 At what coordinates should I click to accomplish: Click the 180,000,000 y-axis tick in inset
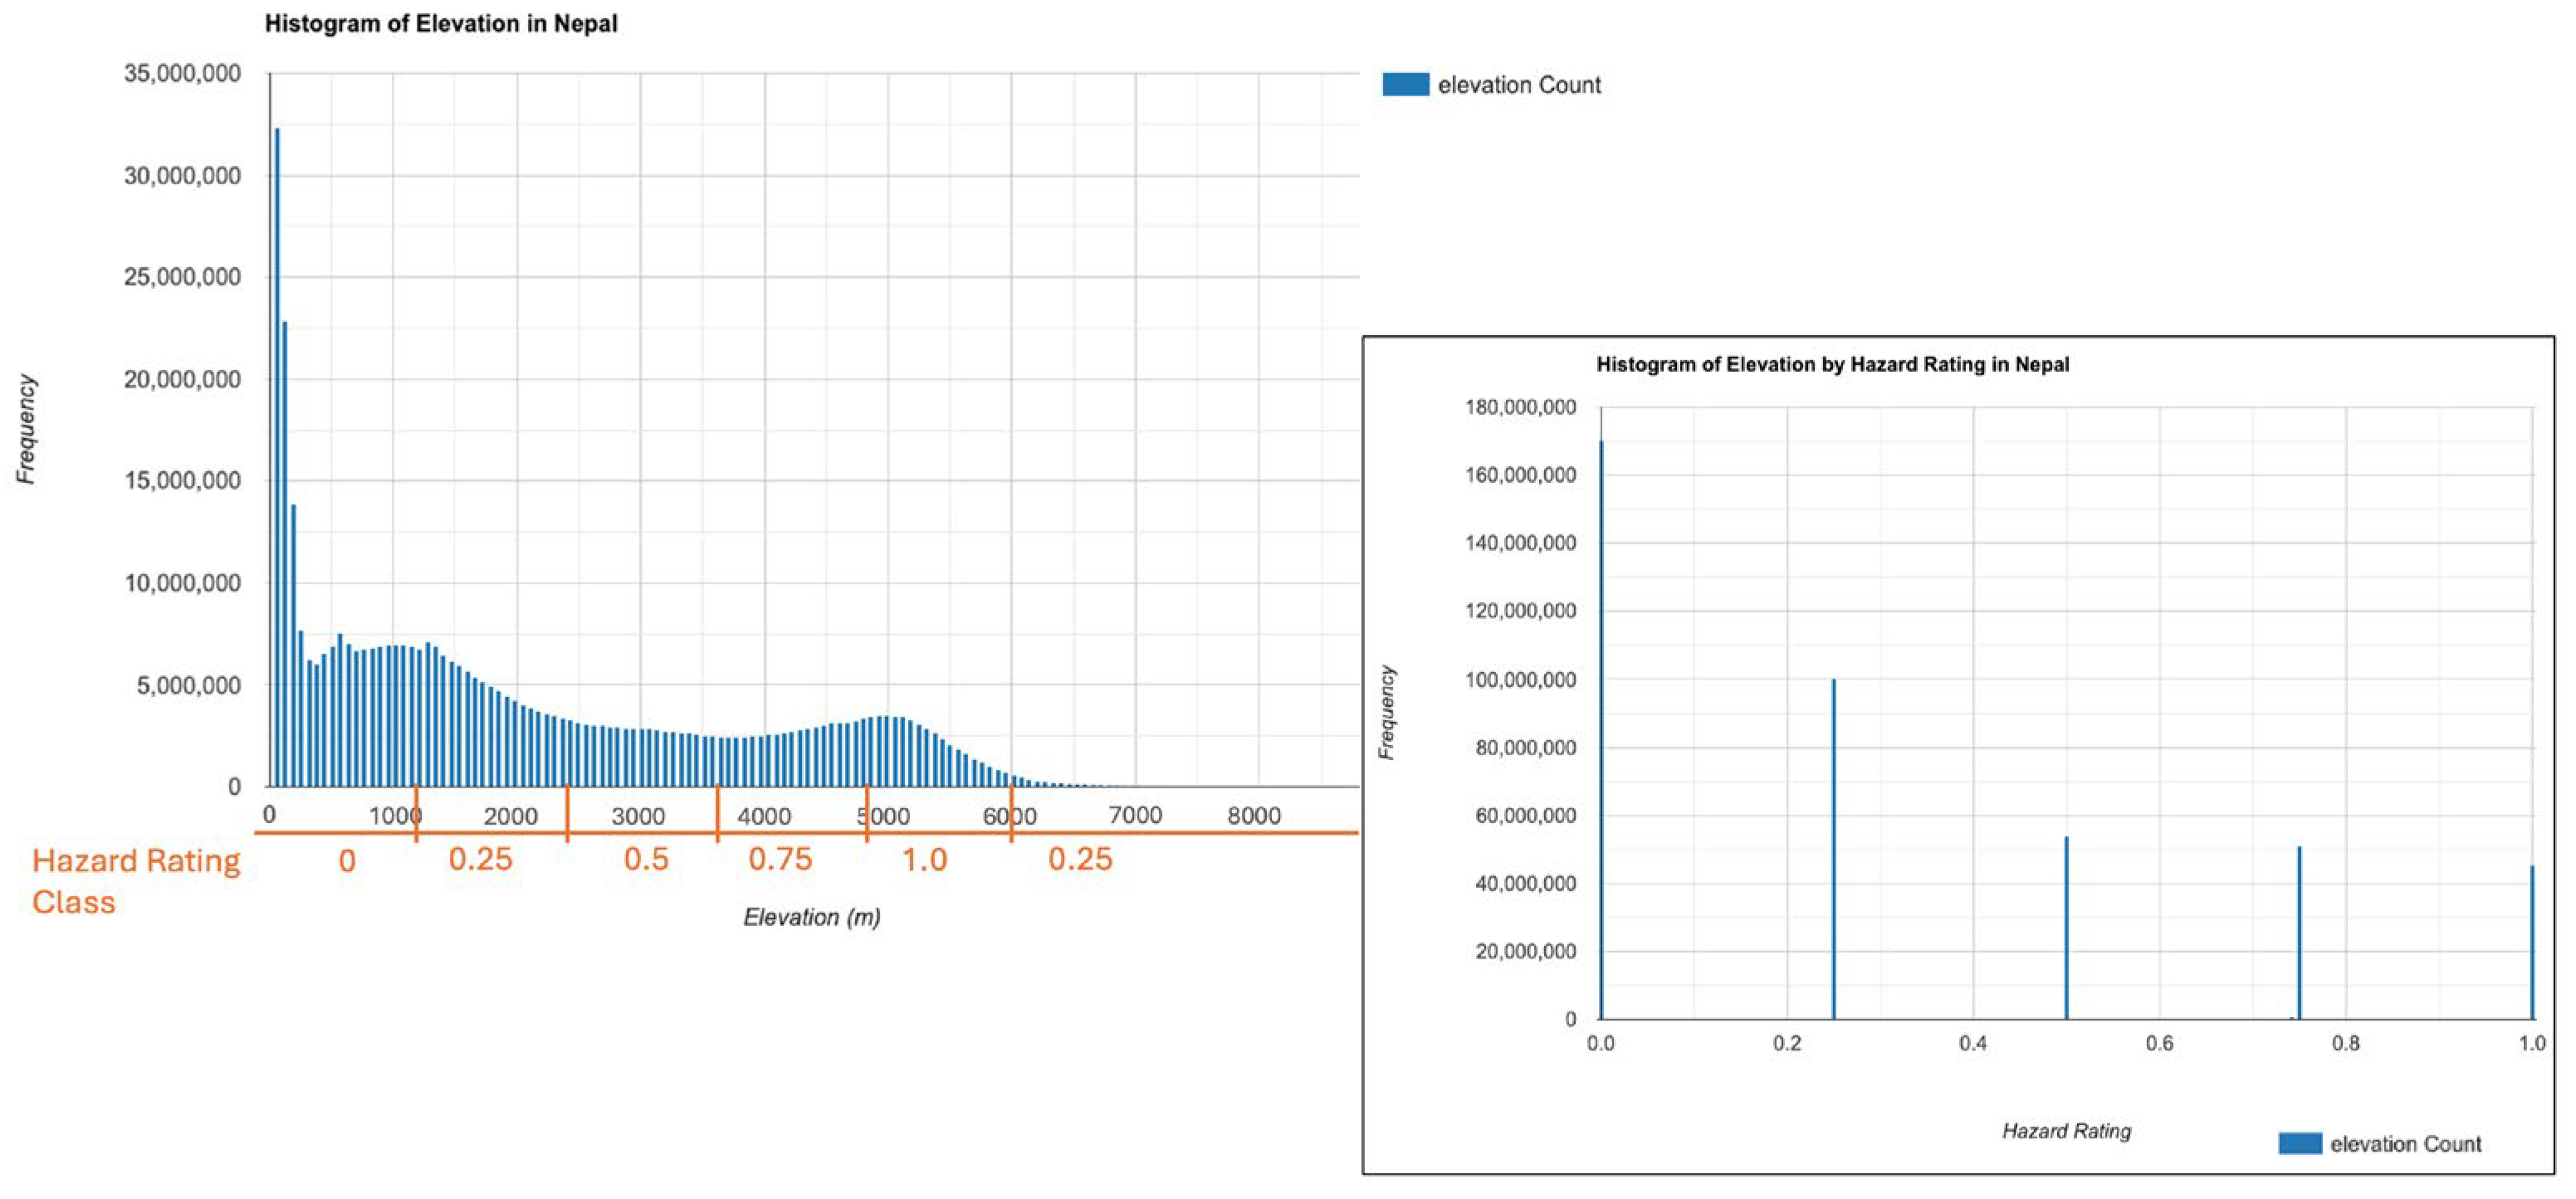click(1520, 407)
